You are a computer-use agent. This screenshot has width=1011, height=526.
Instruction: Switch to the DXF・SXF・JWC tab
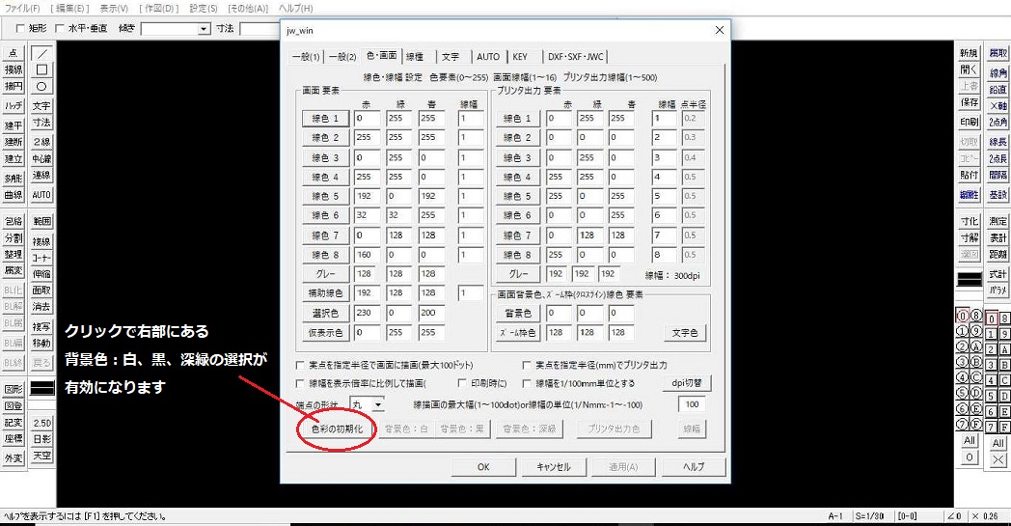coord(575,56)
